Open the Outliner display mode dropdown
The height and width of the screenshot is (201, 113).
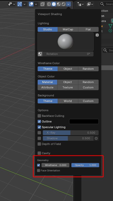[x=90, y=4]
